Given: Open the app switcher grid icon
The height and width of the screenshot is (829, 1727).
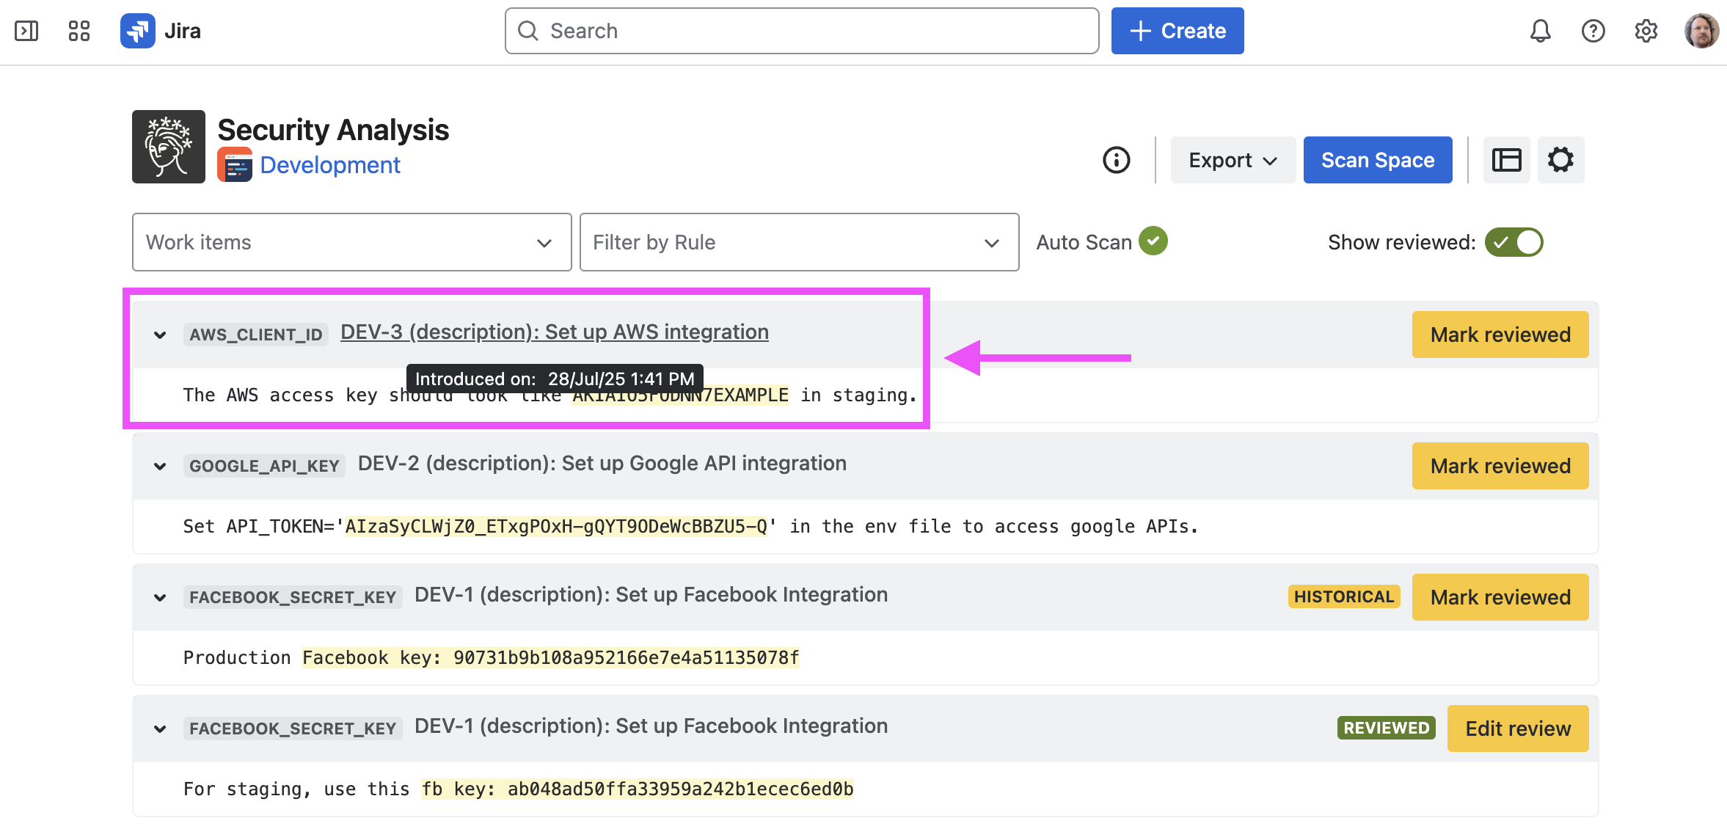Looking at the screenshot, I should pyautogui.click(x=79, y=31).
